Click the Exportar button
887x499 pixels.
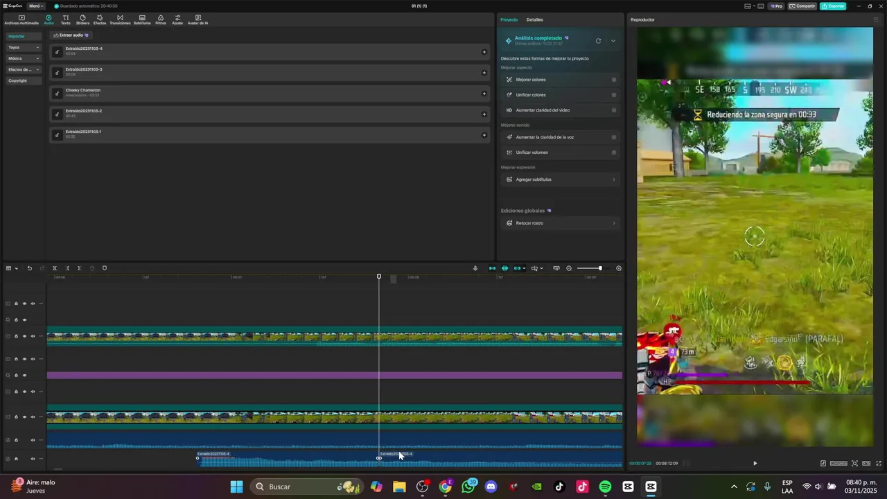(833, 6)
